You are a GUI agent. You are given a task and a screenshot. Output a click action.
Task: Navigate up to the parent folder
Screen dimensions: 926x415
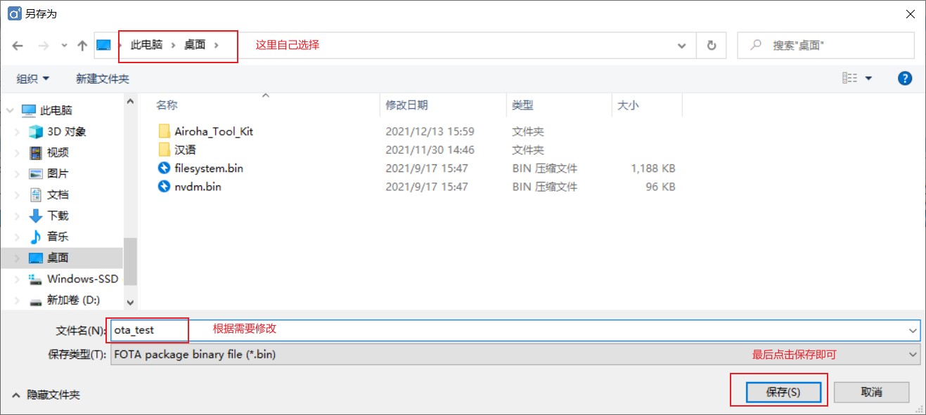(x=81, y=45)
